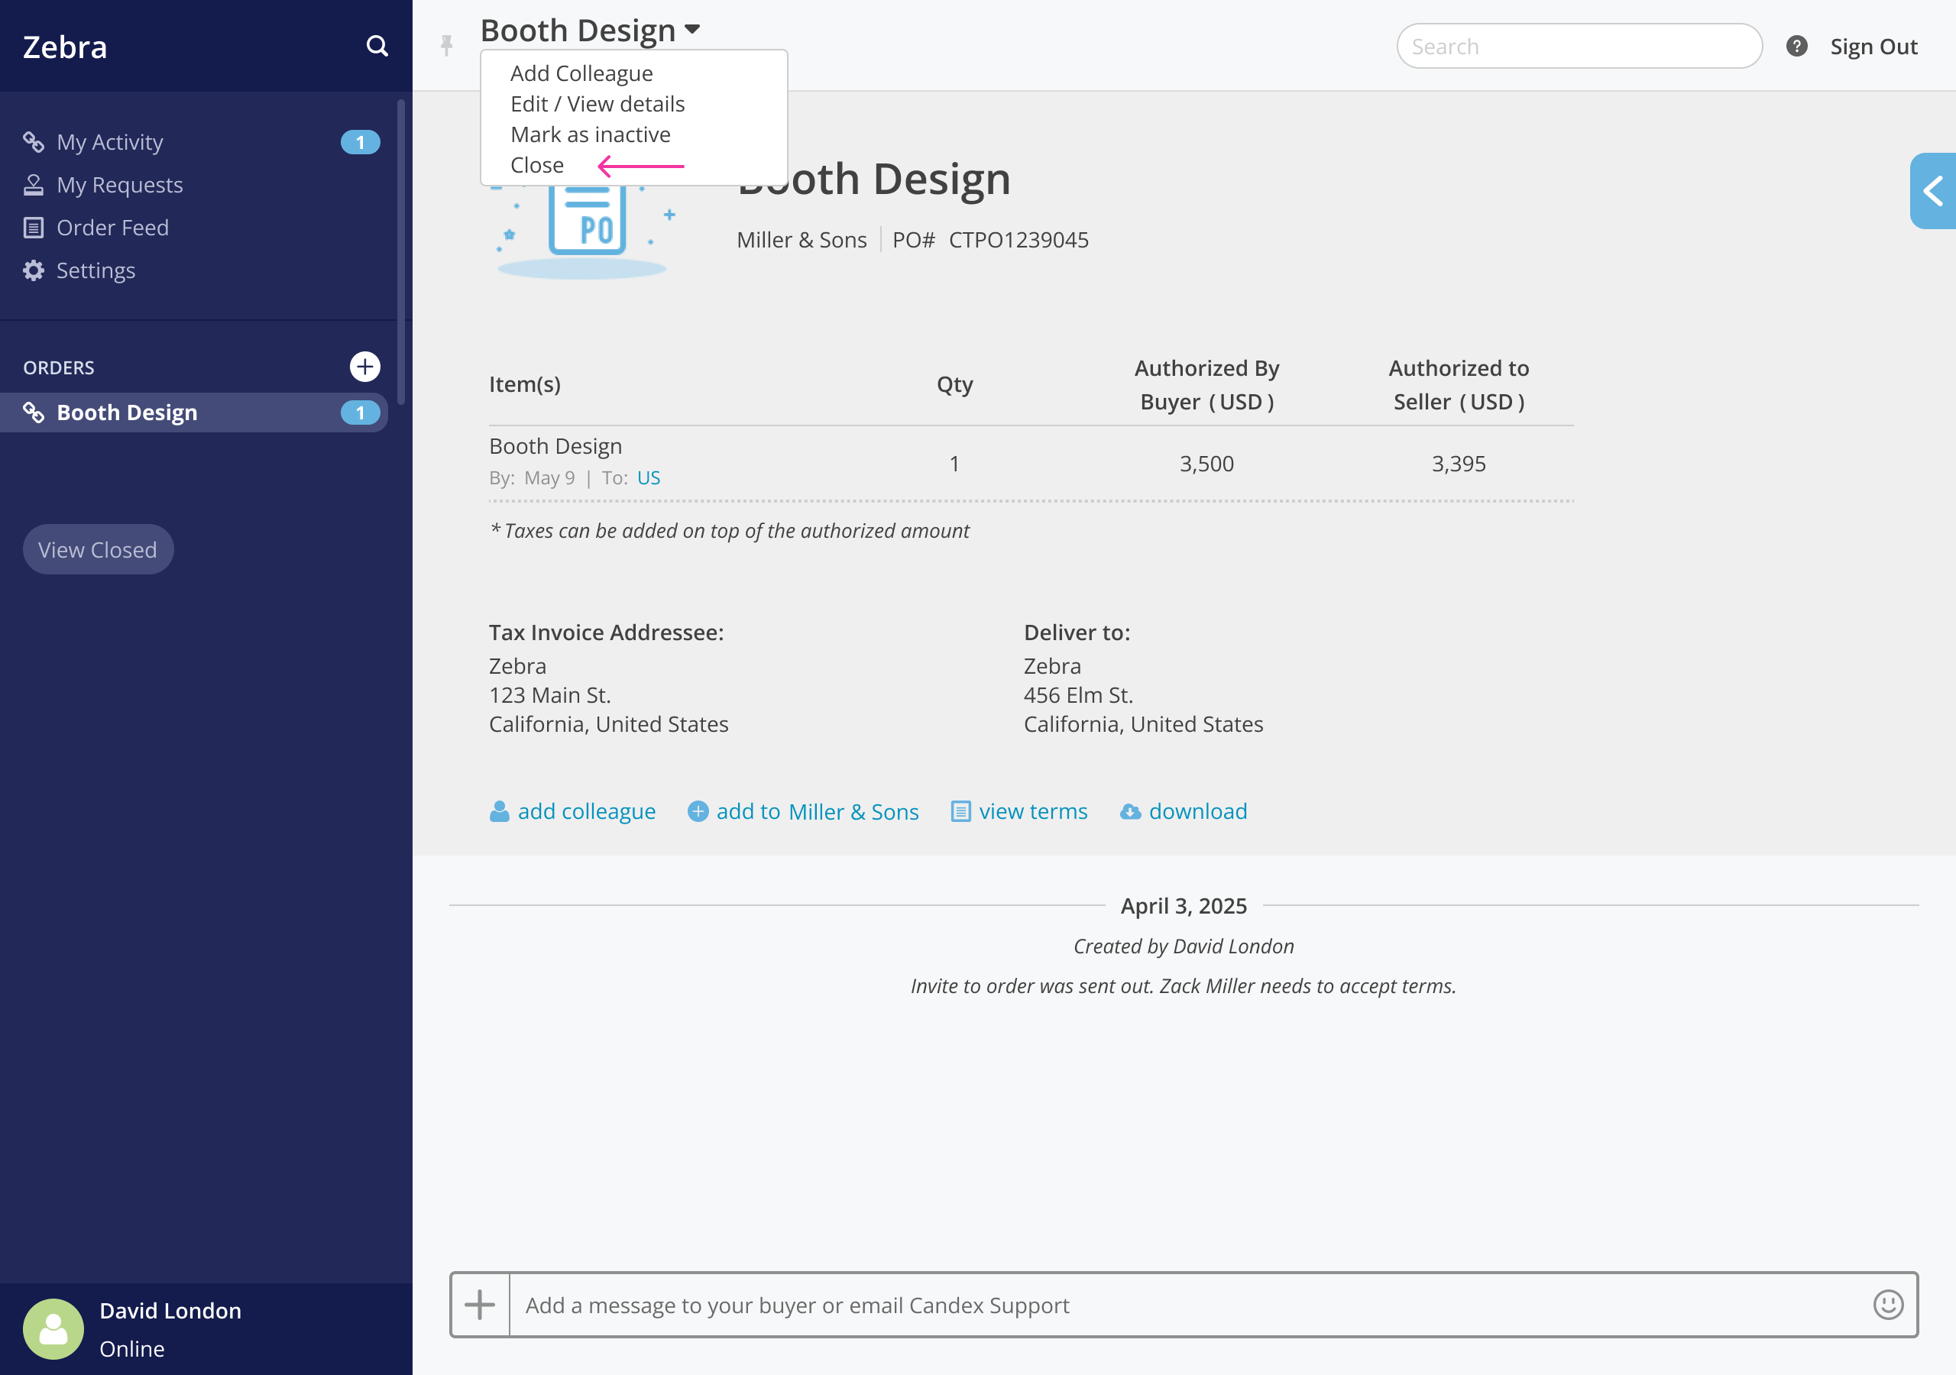Choose Mark as inactive menu option
1956x1375 pixels.
590,134
